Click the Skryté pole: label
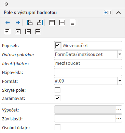The height and width of the screenshot is (133, 125). click(14, 90)
